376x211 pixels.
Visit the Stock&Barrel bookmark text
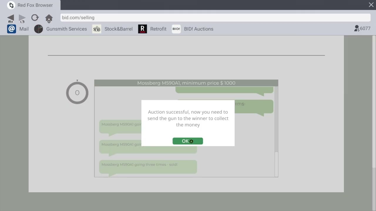118,29
